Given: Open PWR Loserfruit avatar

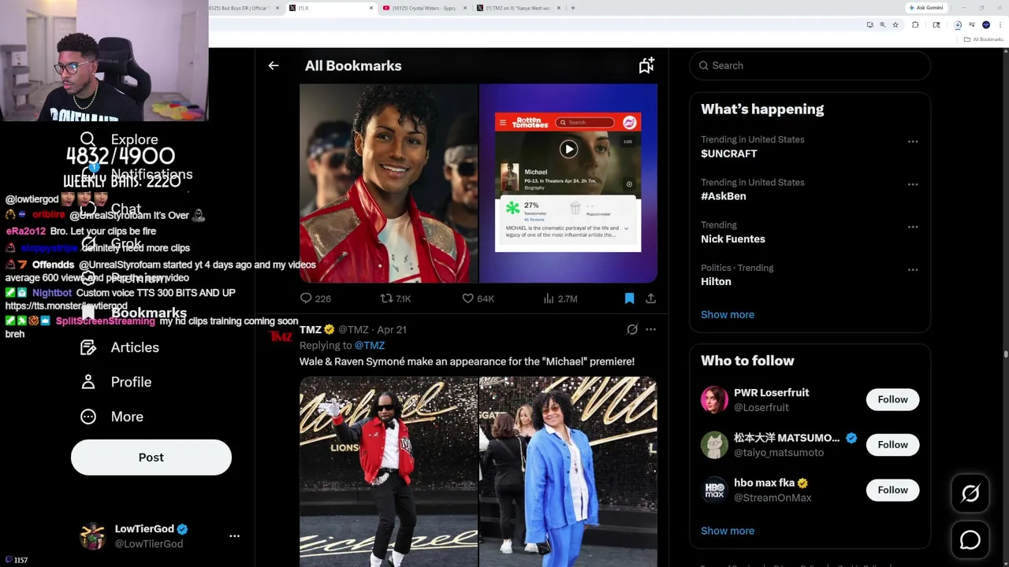Looking at the screenshot, I should pyautogui.click(x=715, y=399).
